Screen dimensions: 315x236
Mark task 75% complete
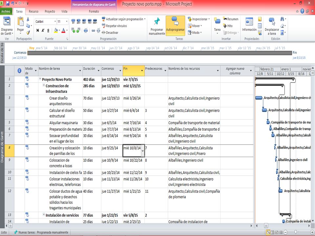pyautogui.click(x=90, y=21)
